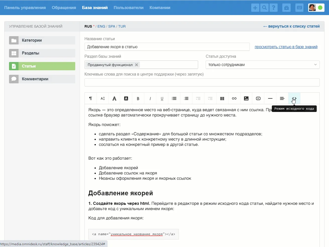Open the text background color tool
Viewport: 329px width, 247px height.
click(126, 98)
